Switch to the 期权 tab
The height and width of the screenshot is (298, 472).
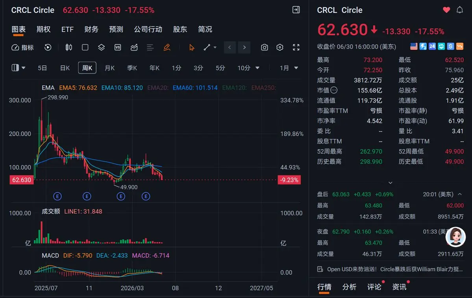[x=43, y=29]
